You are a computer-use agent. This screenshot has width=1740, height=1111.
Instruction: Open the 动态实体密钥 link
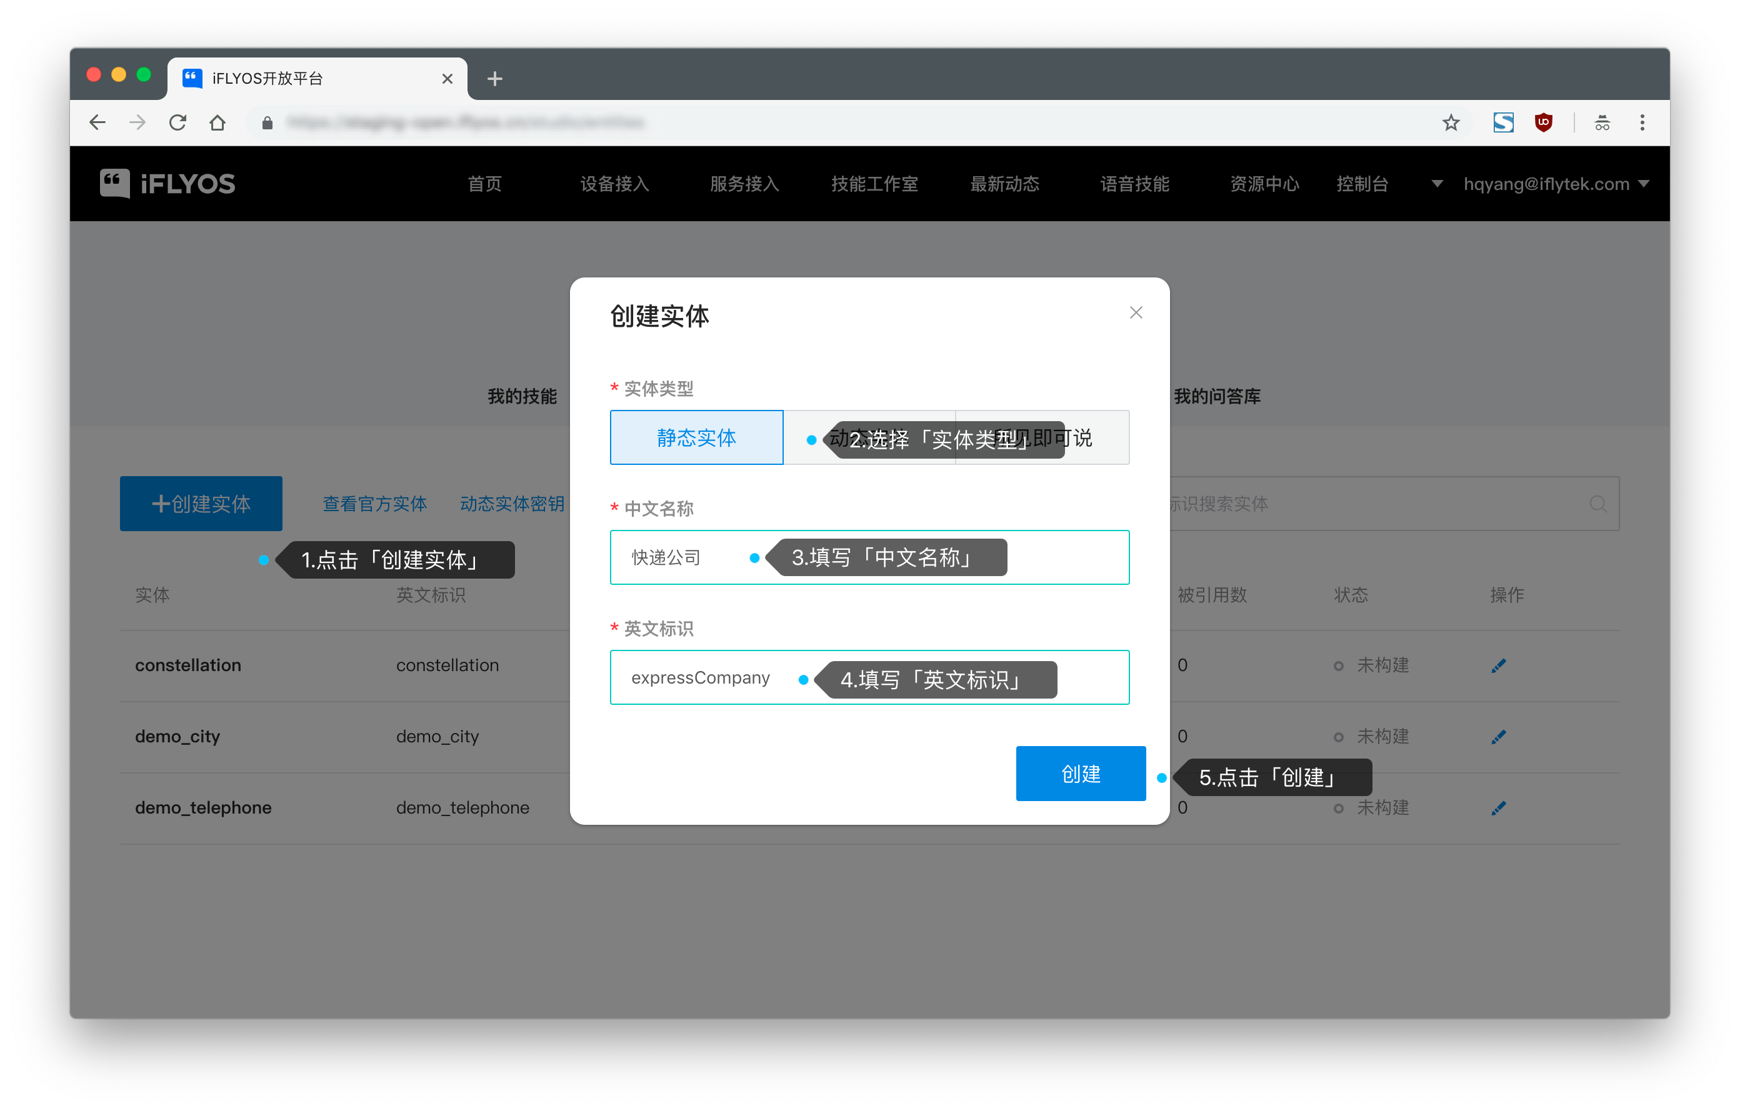pyautogui.click(x=512, y=504)
